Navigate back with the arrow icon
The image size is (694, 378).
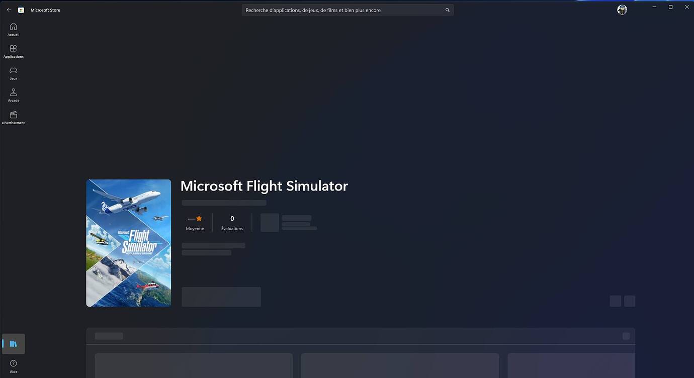tap(9, 10)
